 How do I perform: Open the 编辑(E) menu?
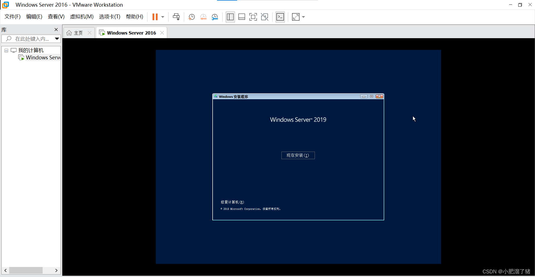[34, 17]
